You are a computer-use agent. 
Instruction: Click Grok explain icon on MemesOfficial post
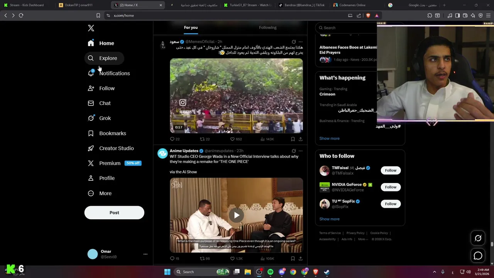tap(294, 42)
